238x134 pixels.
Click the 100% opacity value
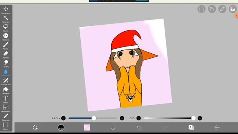point(132,118)
